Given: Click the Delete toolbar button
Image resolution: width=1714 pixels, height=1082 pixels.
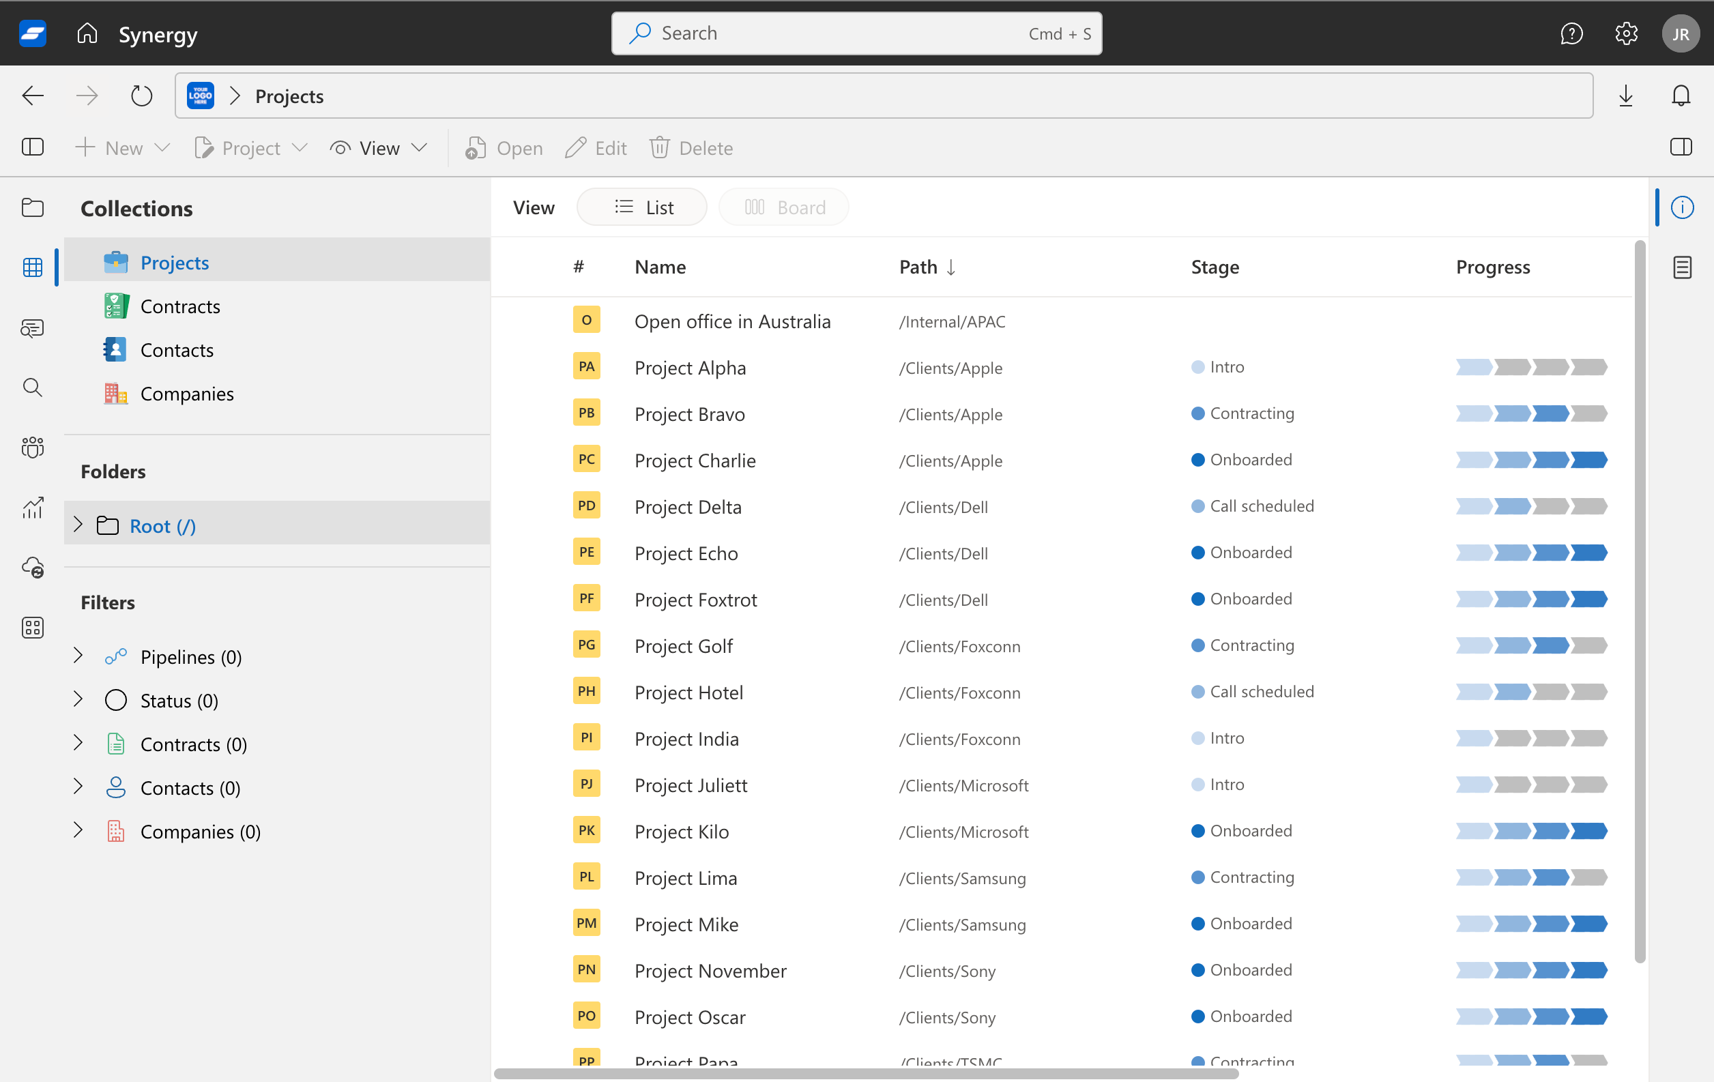Looking at the screenshot, I should click(x=691, y=147).
